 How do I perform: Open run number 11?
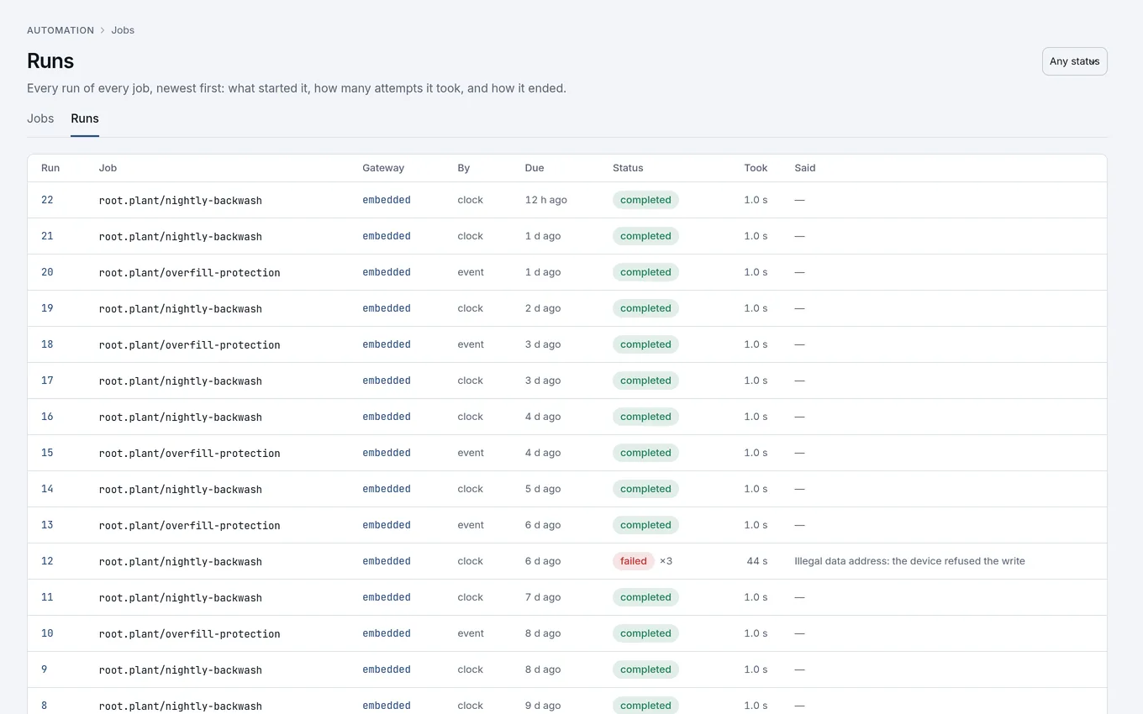tap(47, 597)
